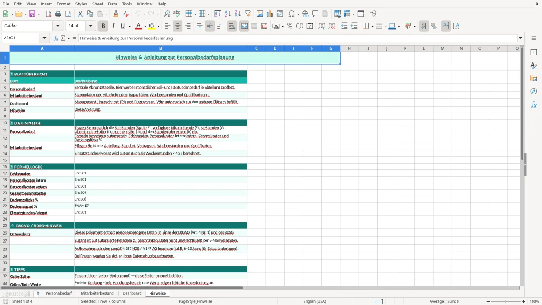Expand the Borders dropdown arrow
This screenshot has height=305, width=542.
tap(372, 26)
